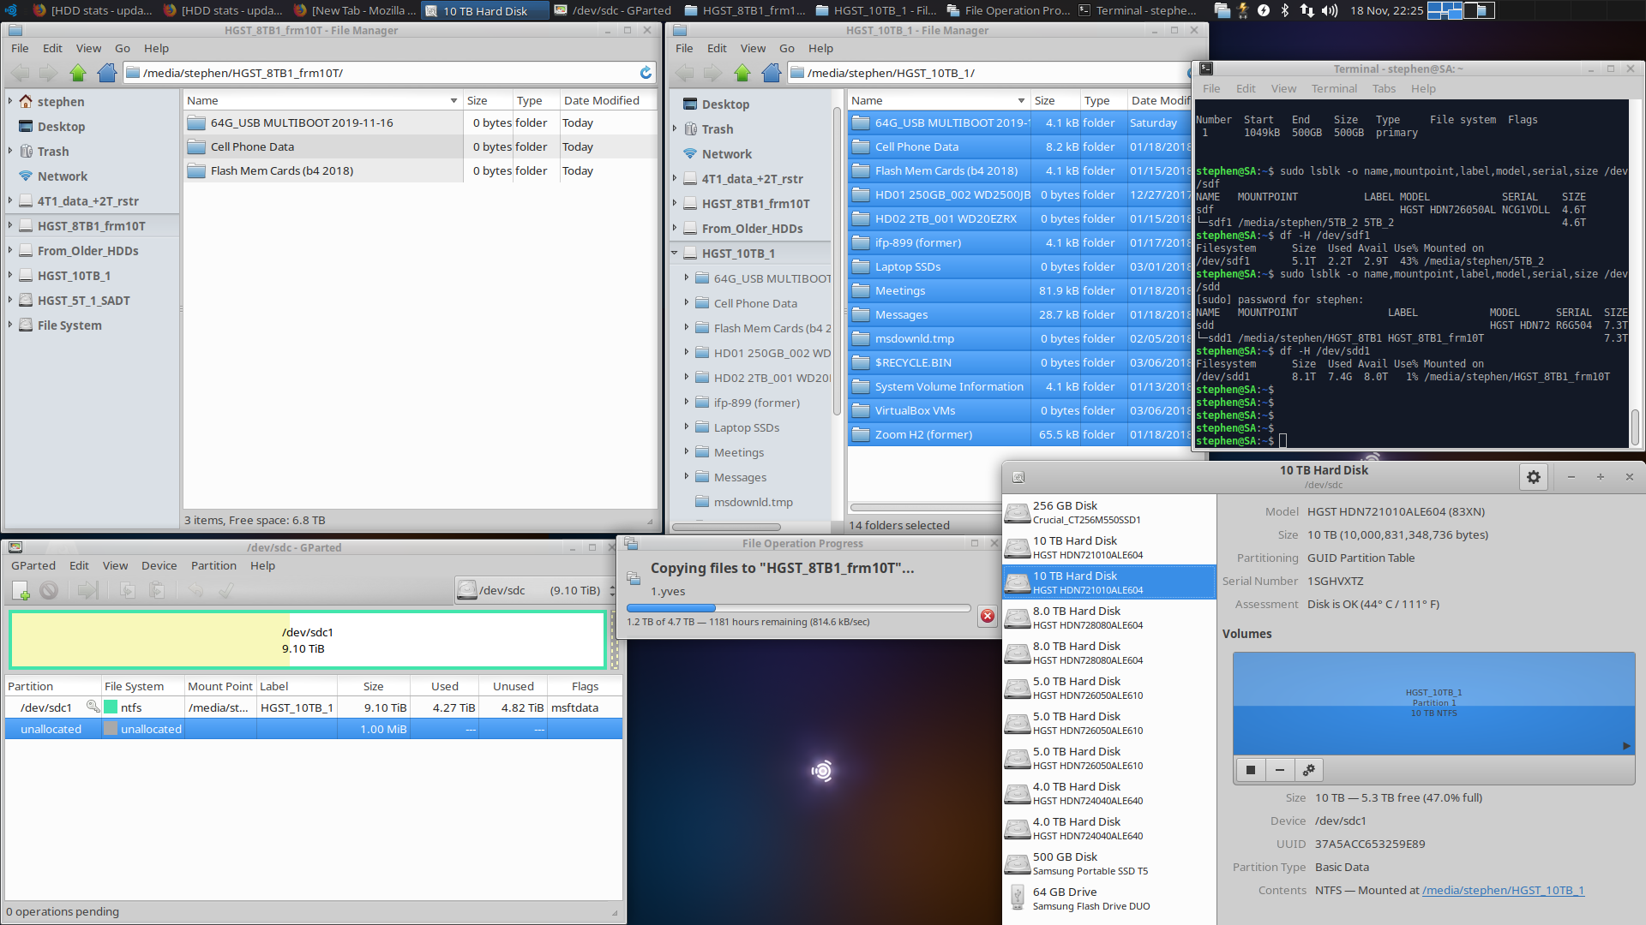
Task: Reload the /media/stephen/HGST_8TB1_frm10T/ location
Action: (x=646, y=73)
